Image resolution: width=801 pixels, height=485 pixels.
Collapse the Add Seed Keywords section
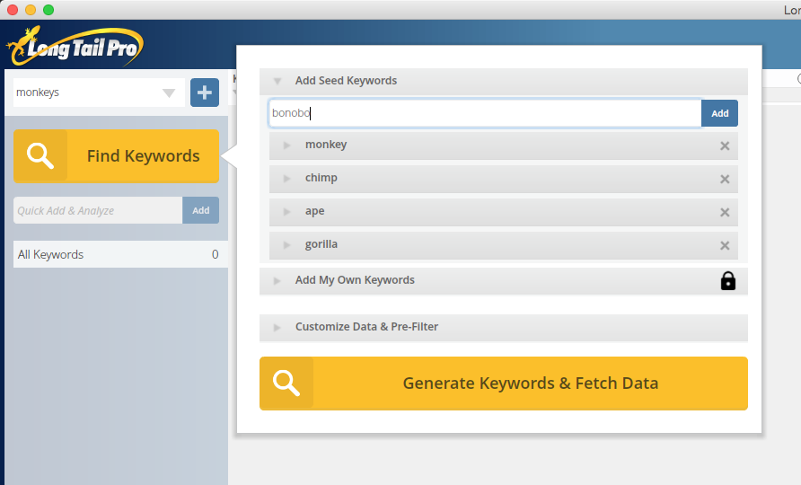coord(277,81)
